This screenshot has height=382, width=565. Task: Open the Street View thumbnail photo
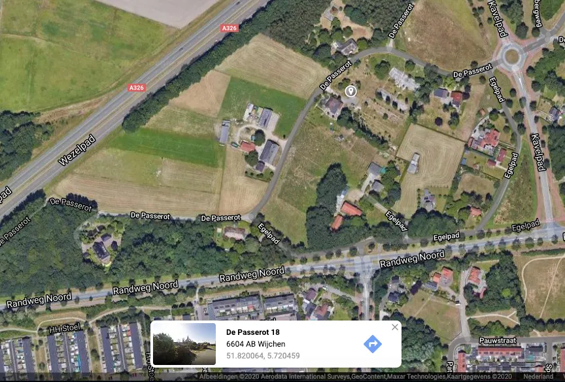click(x=184, y=344)
